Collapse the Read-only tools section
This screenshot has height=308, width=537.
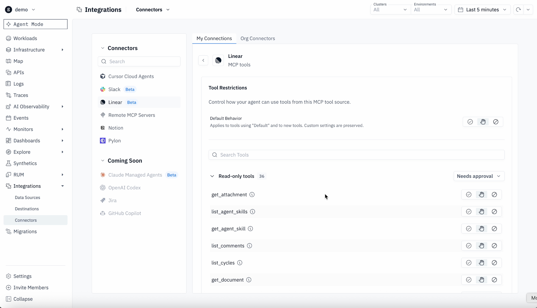click(212, 176)
